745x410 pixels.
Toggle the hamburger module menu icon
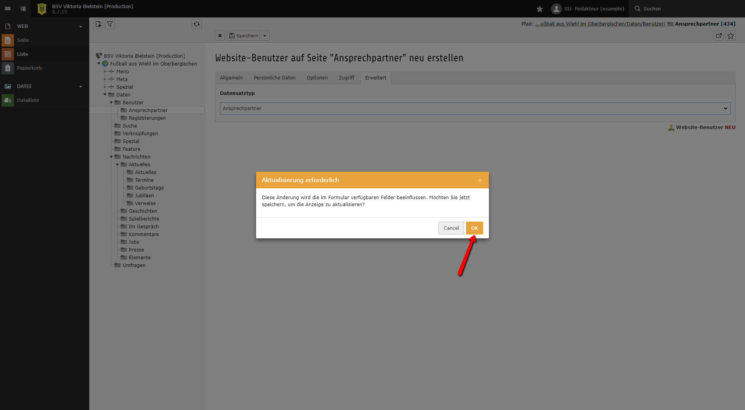pos(8,9)
